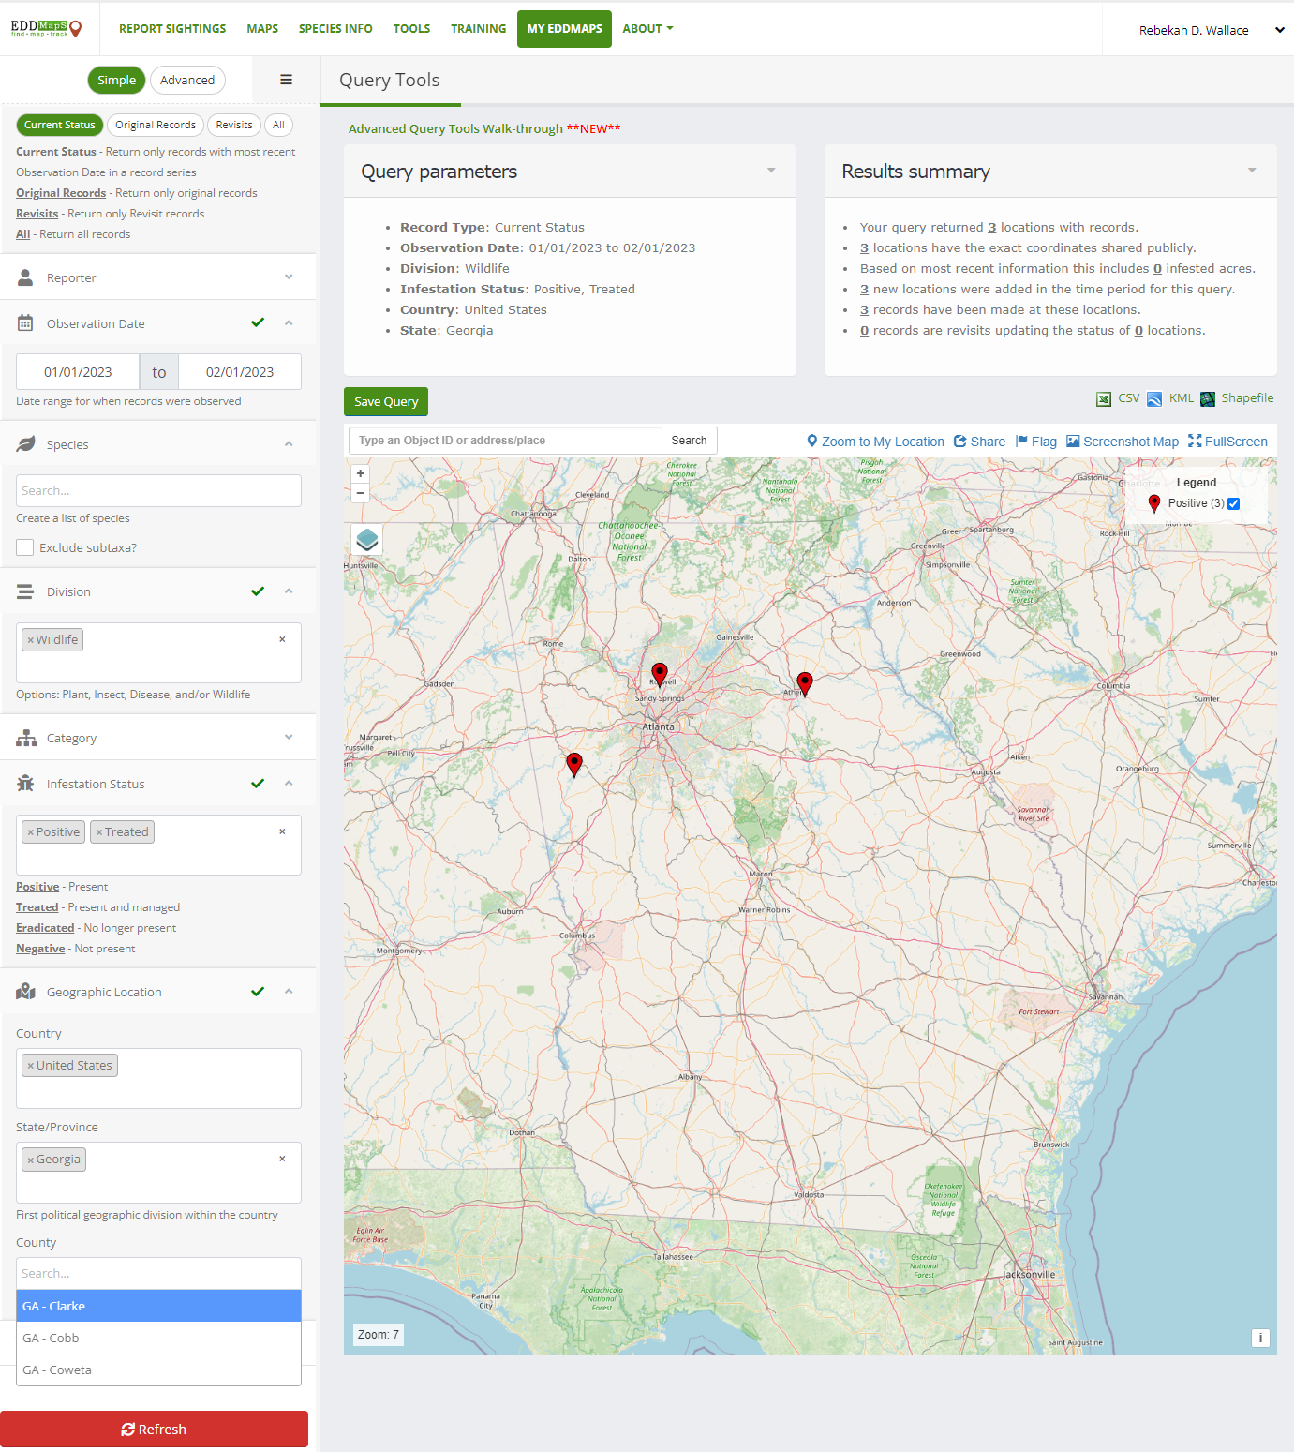Expand the Category section
The image size is (1294, 1452).
289,737
